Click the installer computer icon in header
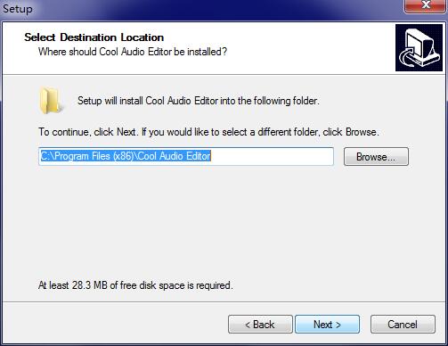448x346 pixels. click(419, 48)
